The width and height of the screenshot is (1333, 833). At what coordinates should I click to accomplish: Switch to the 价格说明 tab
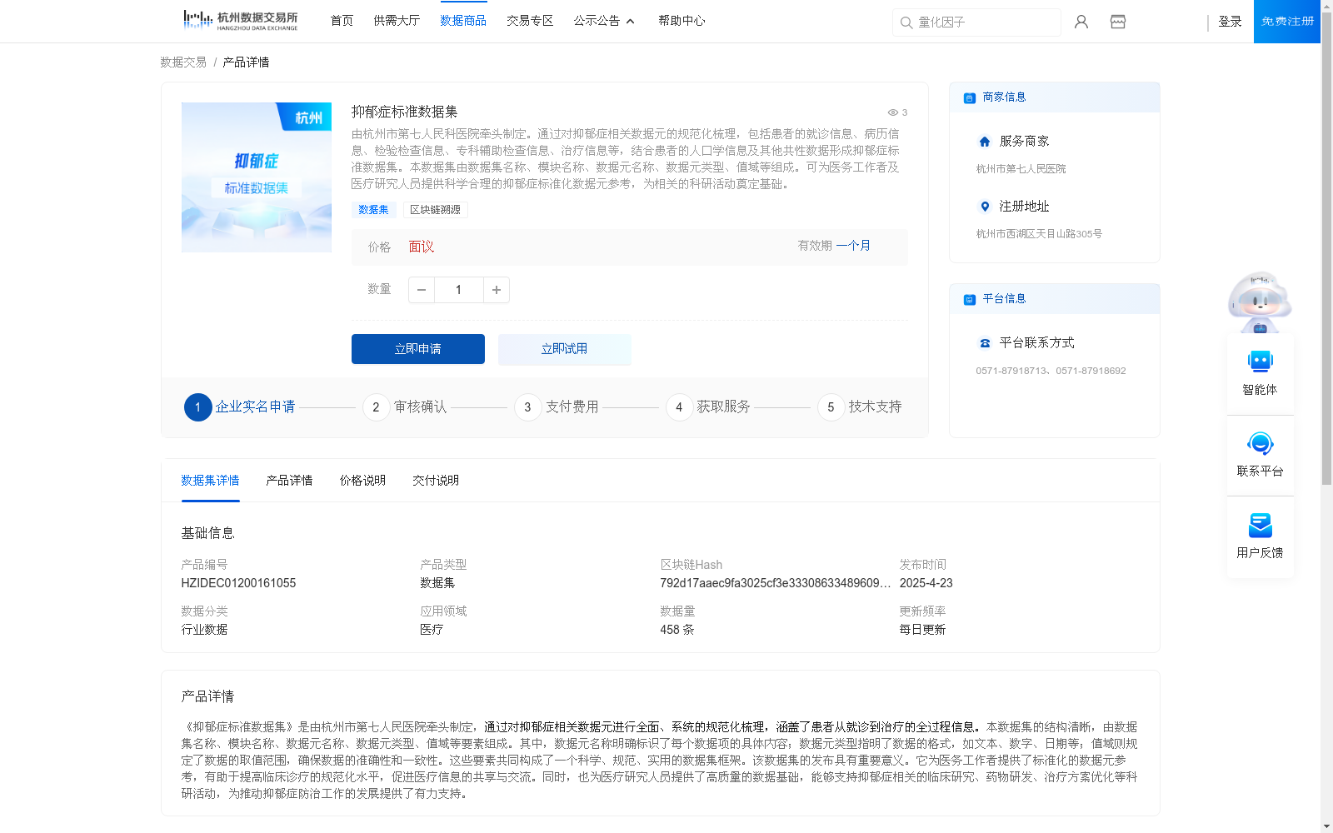[x=362, y=481]
